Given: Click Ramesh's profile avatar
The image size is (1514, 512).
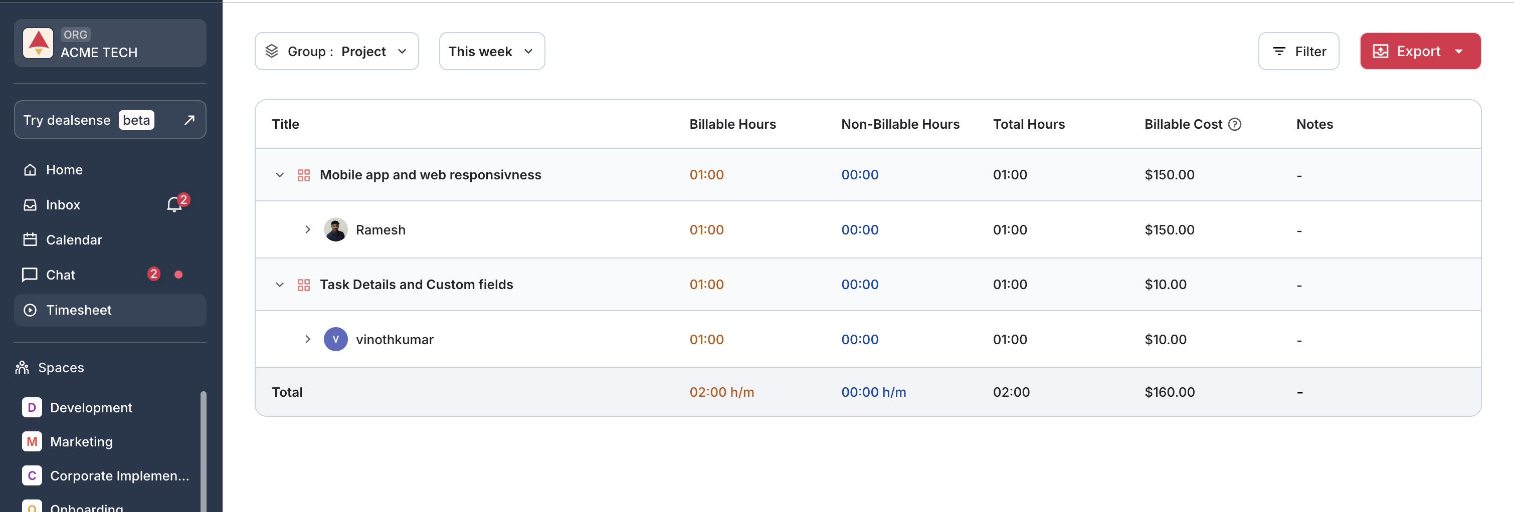Looking at the screenshot, I should (335, 229).
